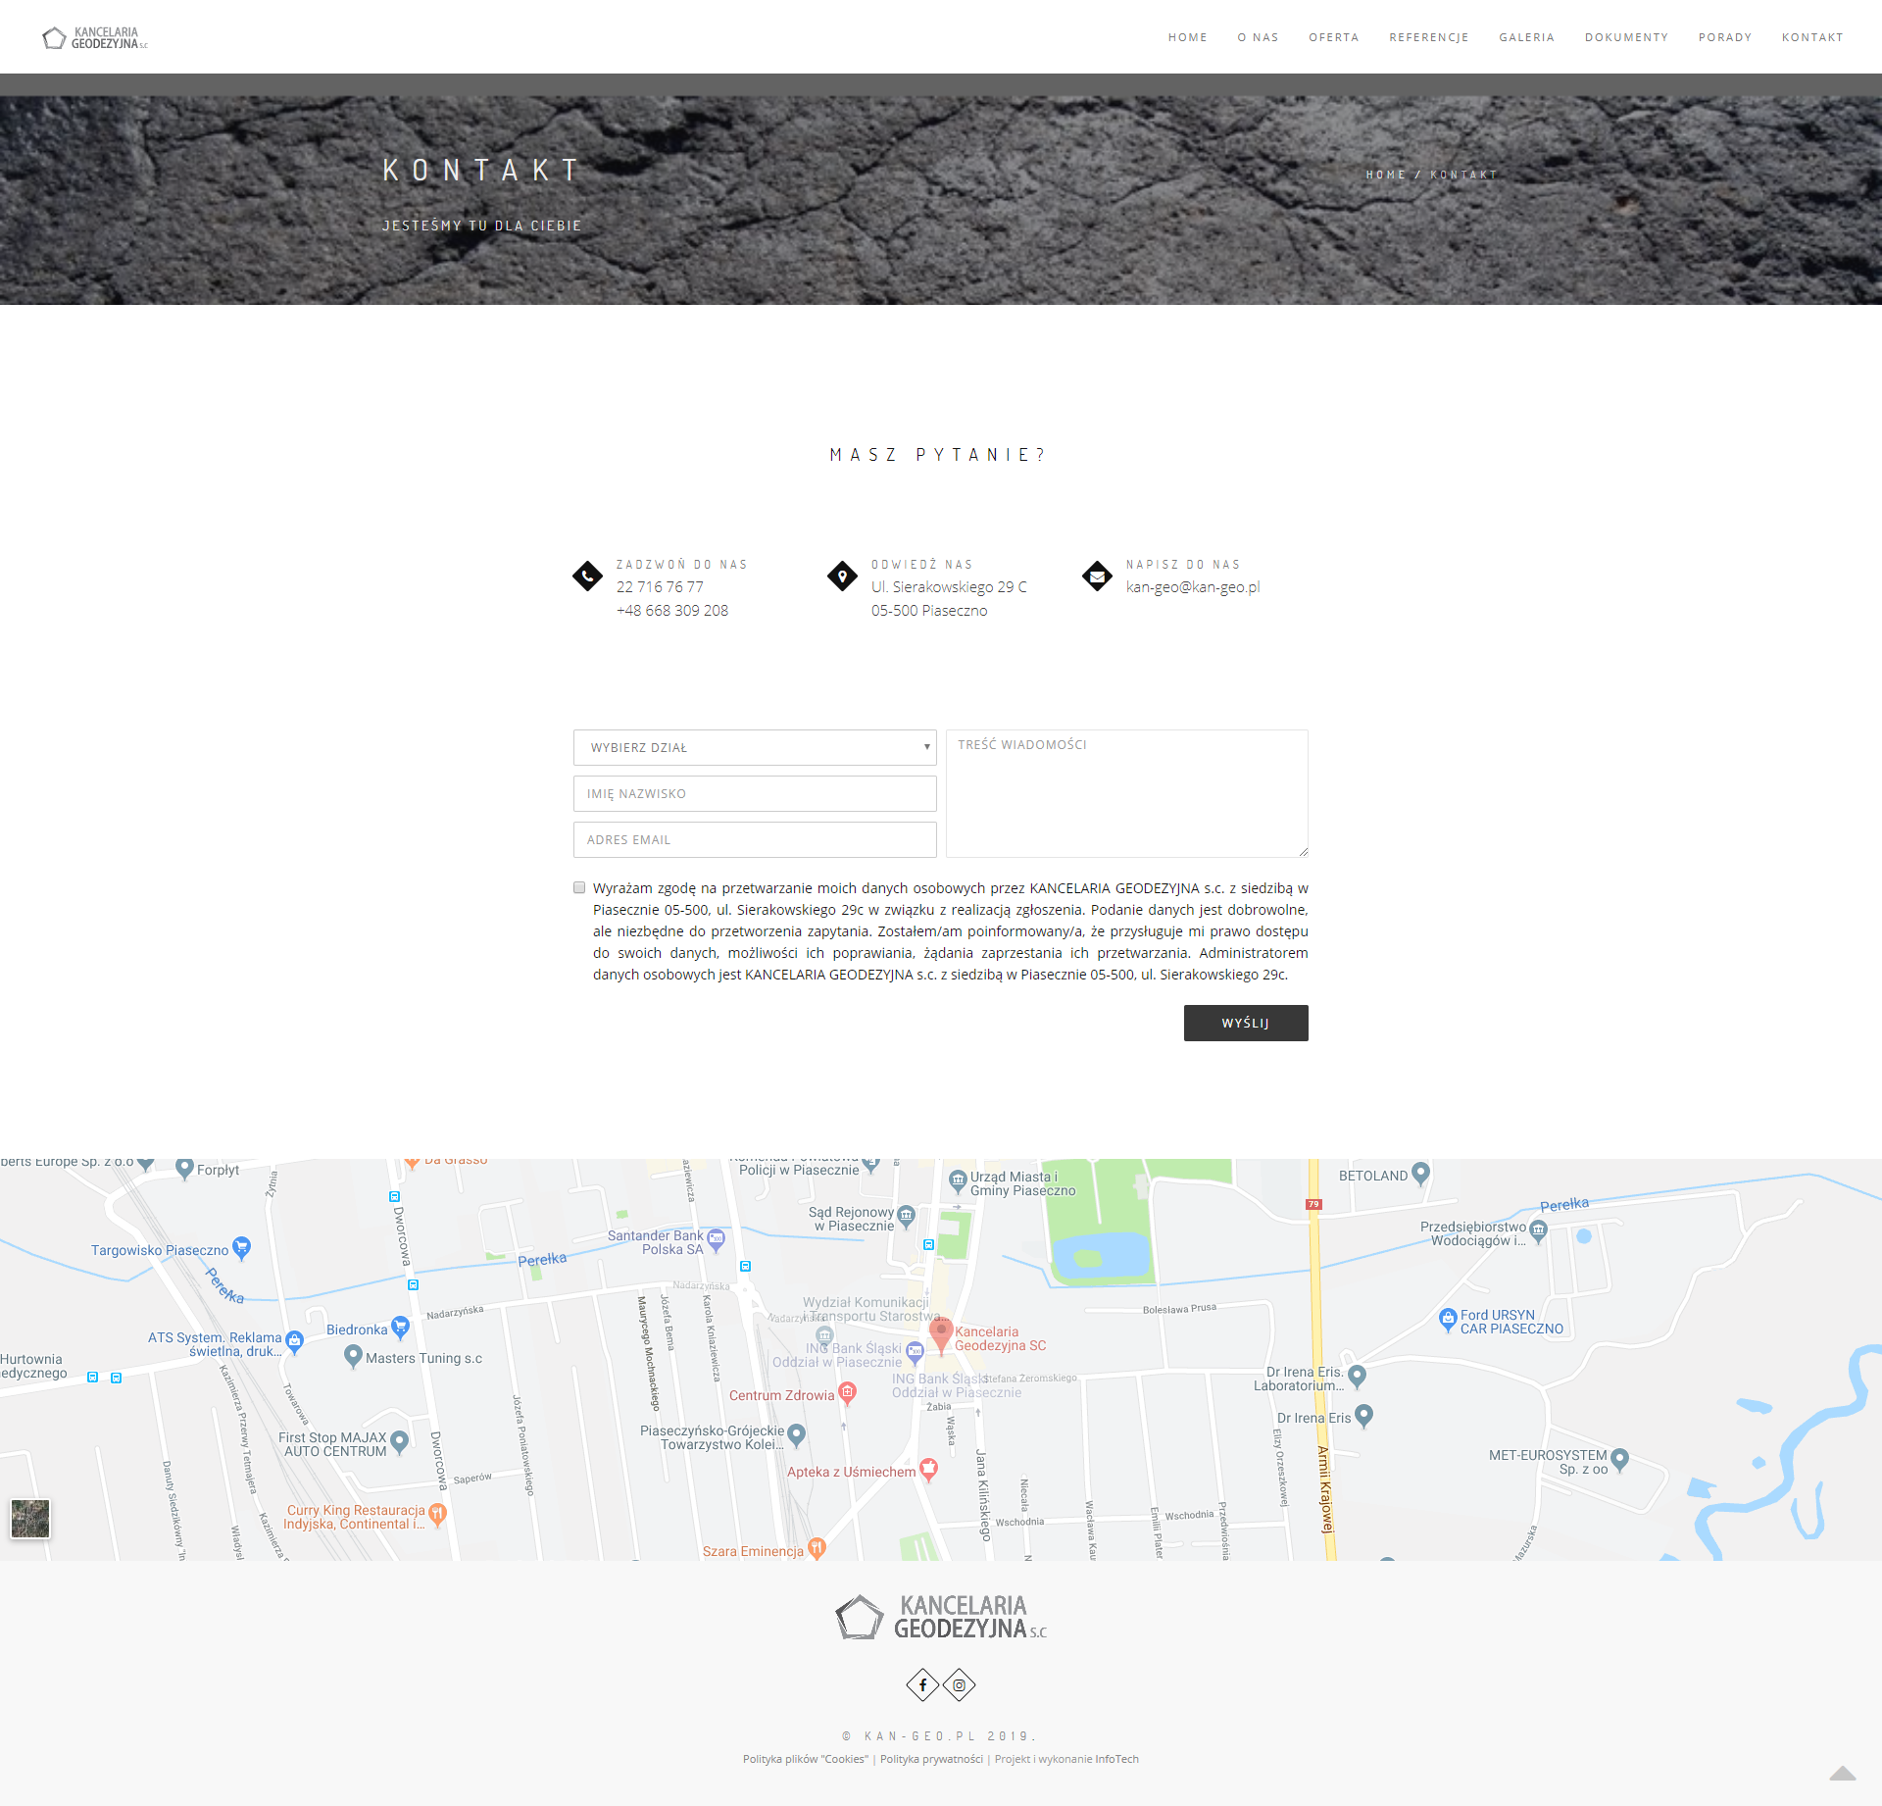Image resolution: width=1882 pixels, height=1806 pixels.
Task: Click the phone number 22 716 76 77
Action: [660, 587]
